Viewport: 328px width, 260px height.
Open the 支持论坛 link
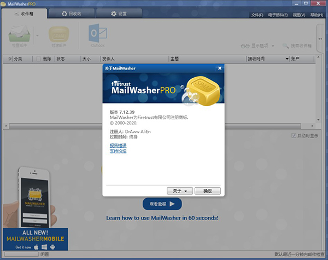(x=118, y=151)
